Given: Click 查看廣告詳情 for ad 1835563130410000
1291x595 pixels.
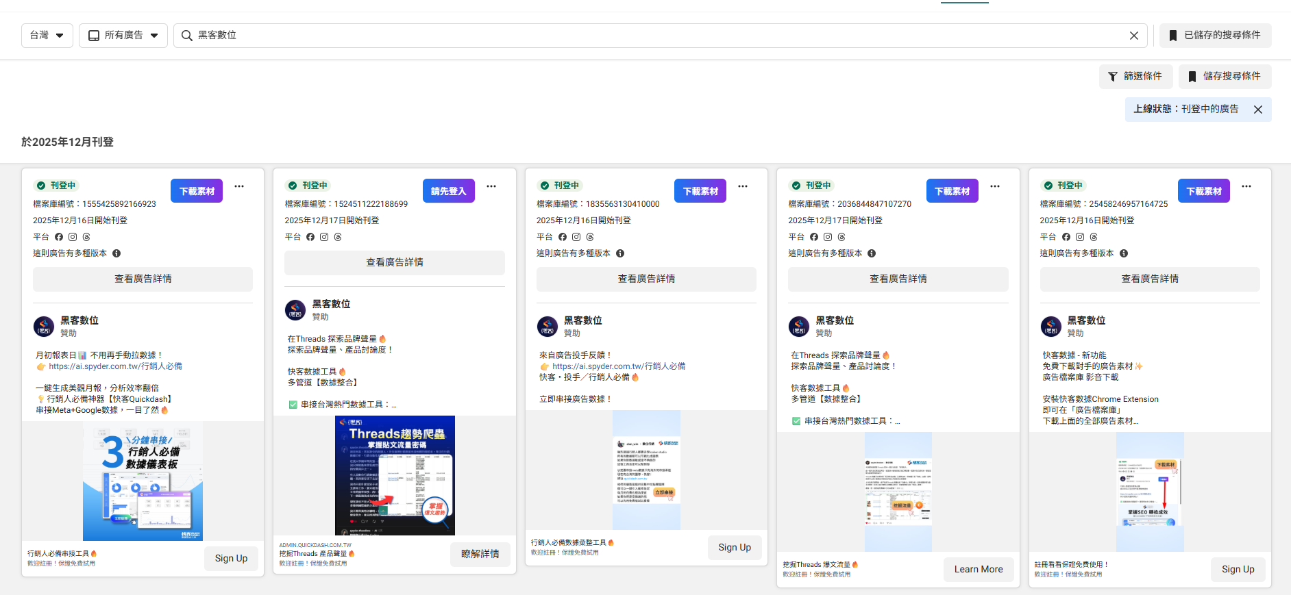Looking at the screenshot, I should click(x=646, y=279).
